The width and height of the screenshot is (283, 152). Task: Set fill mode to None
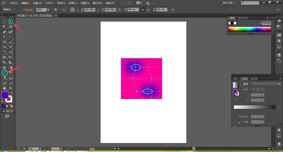pyautogui.click(x=11, y=106)
